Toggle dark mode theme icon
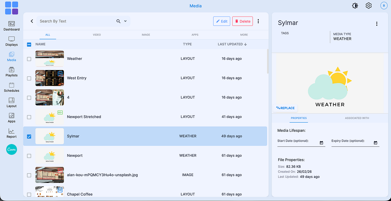Viewport: 391px width, 201px height. pyautogui.click(x=355, y=6)
